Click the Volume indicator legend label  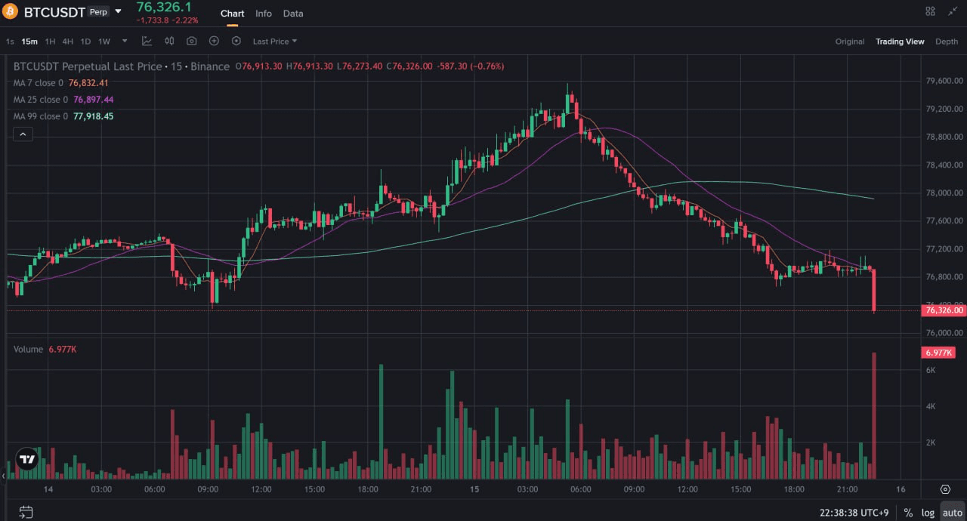coord(29,350)
